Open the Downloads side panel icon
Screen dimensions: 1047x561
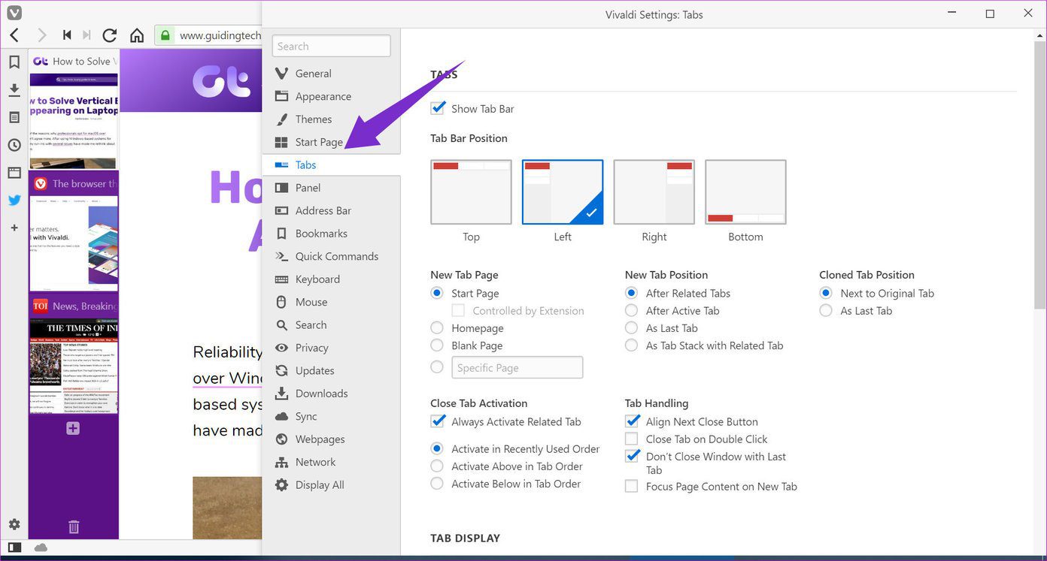tap(14, 90)
